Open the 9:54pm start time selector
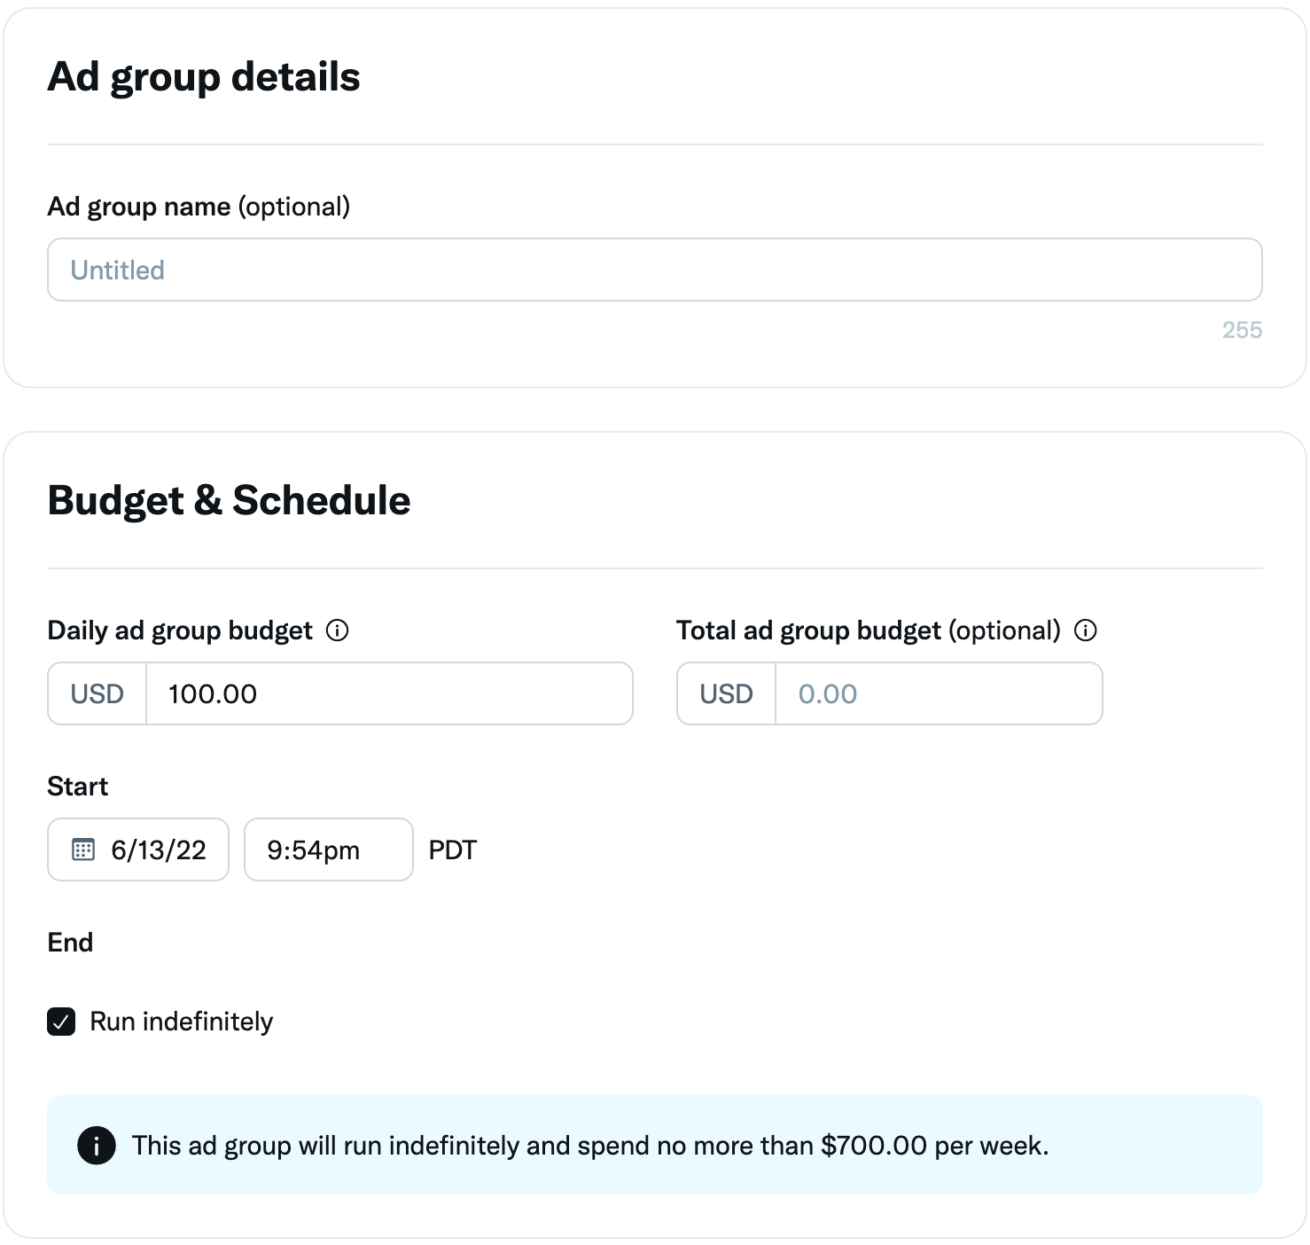This screenshot has width=1310, height=1245. [328, 850]
